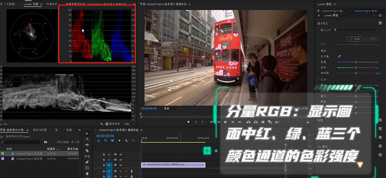The width and height of the screenshot is (386, 178).
Task: Open the Program monitor button editor plus
Action: [x=308, y=122]
